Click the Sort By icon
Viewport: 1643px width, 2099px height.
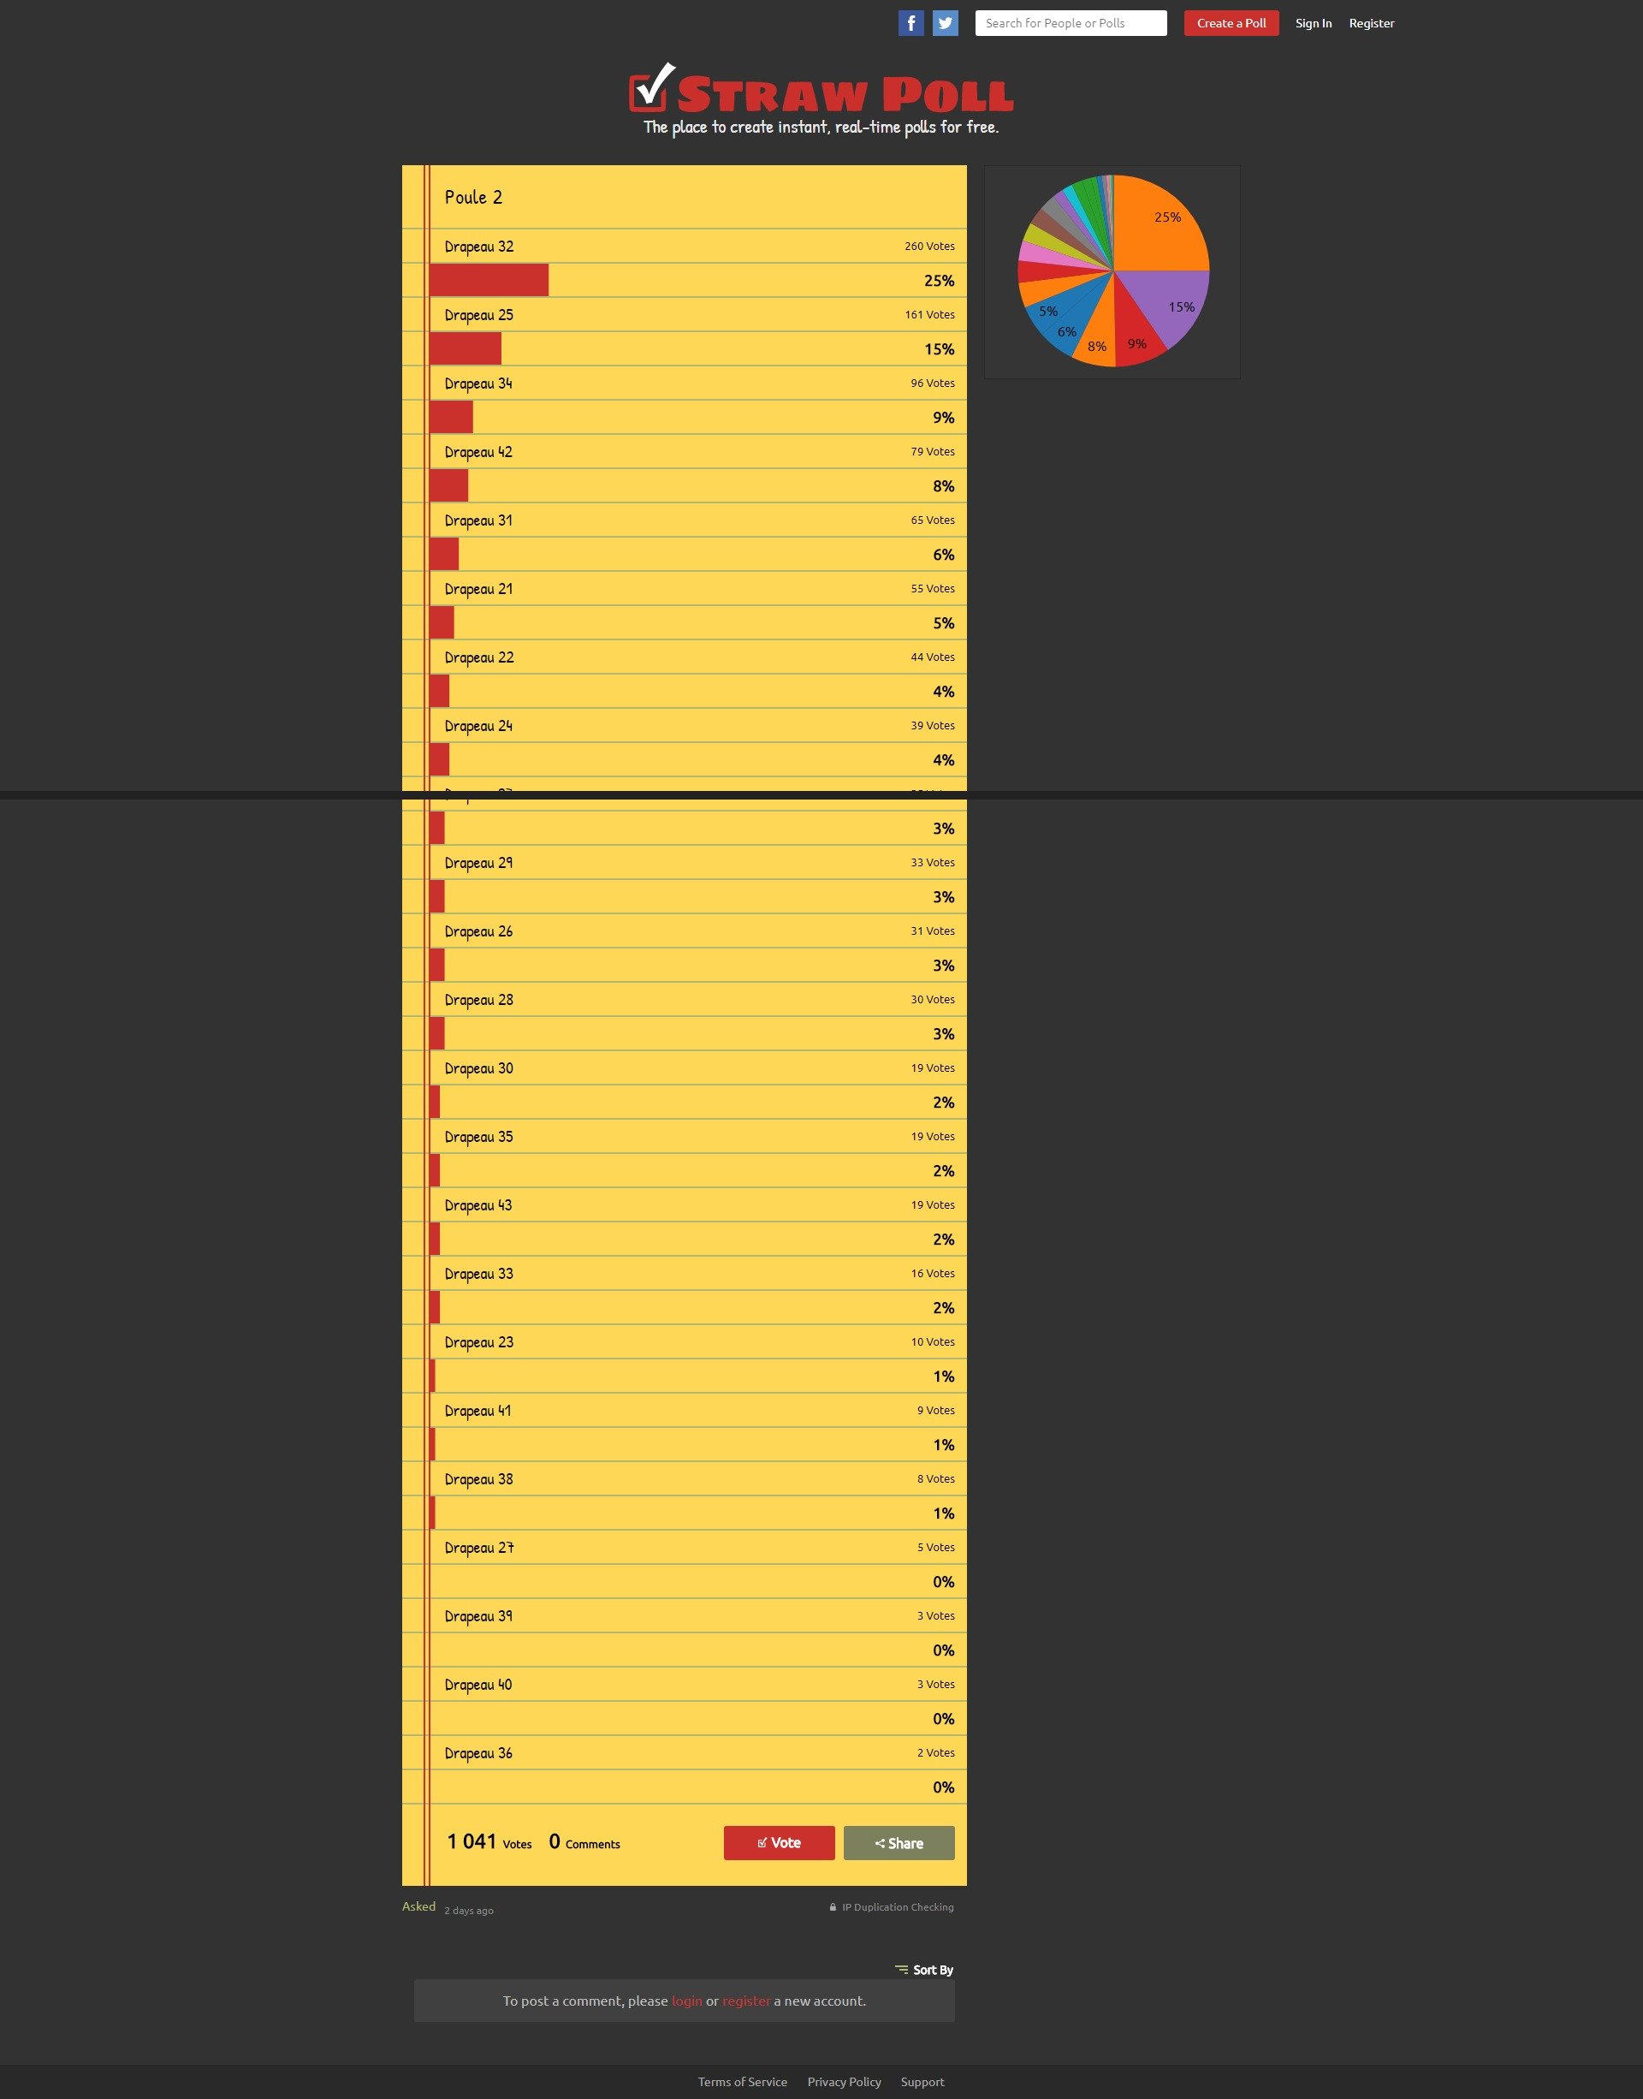click(901, 1969)
